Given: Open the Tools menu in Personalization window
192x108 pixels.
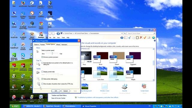Looking at the screenshot, I should click(x=63, y=37).
